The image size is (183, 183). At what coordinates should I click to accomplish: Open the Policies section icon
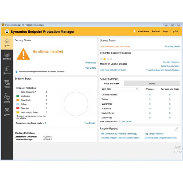click(x=7, y=82)
